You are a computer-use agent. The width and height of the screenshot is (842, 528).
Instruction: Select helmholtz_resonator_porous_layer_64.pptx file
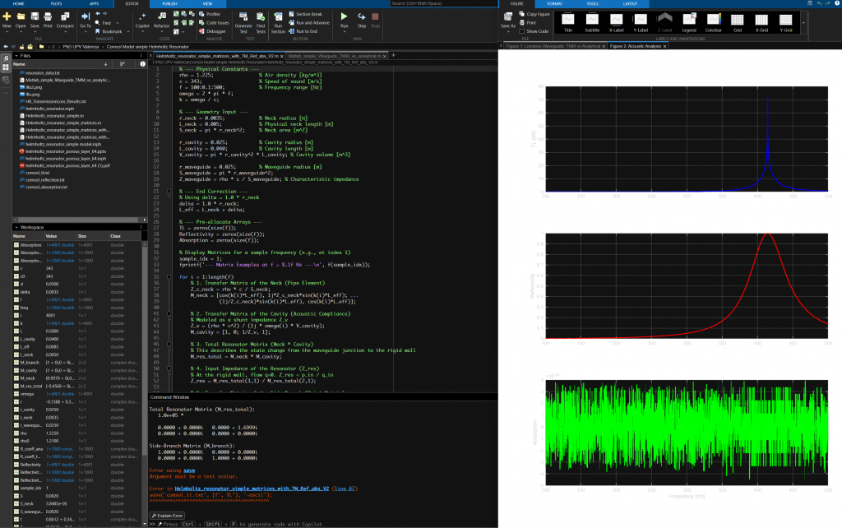[66, 151]
